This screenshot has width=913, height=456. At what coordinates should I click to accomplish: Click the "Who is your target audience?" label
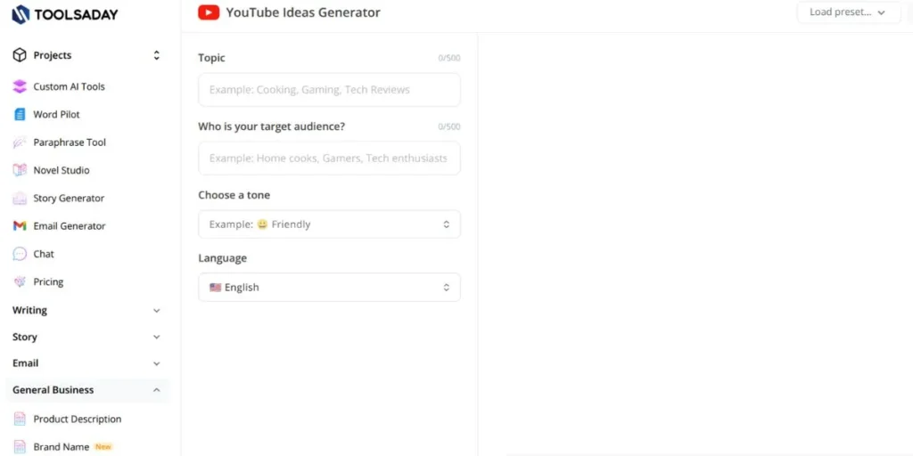point(271,126)
